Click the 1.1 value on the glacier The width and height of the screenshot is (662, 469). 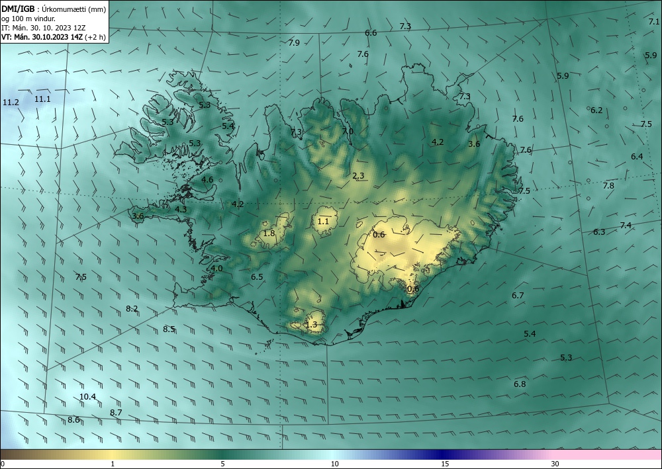[x=322, y=221]
